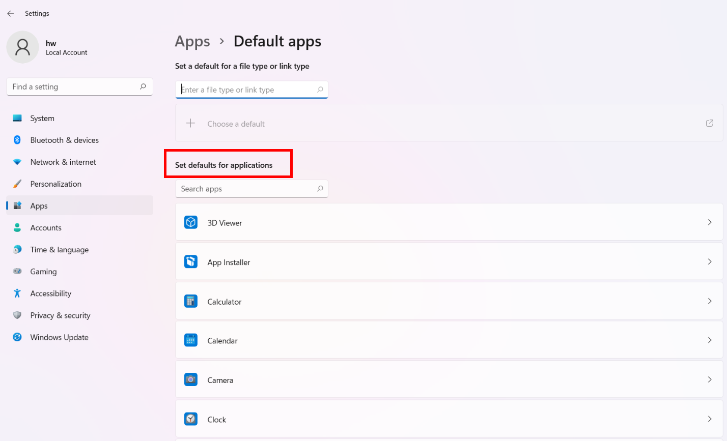Select the Accounts category
The height and width of the screenshot is (441, 727).
coord(79,227)
